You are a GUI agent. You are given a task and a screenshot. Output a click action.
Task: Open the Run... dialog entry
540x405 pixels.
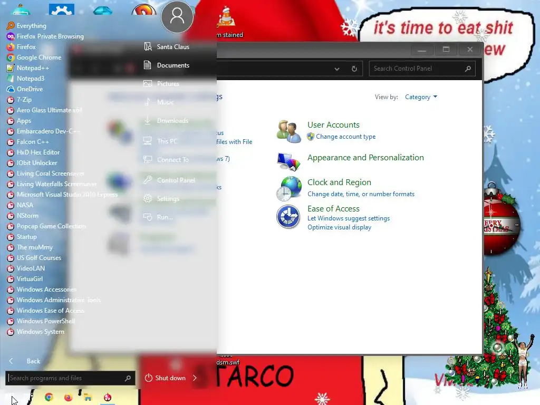(158, 217)
